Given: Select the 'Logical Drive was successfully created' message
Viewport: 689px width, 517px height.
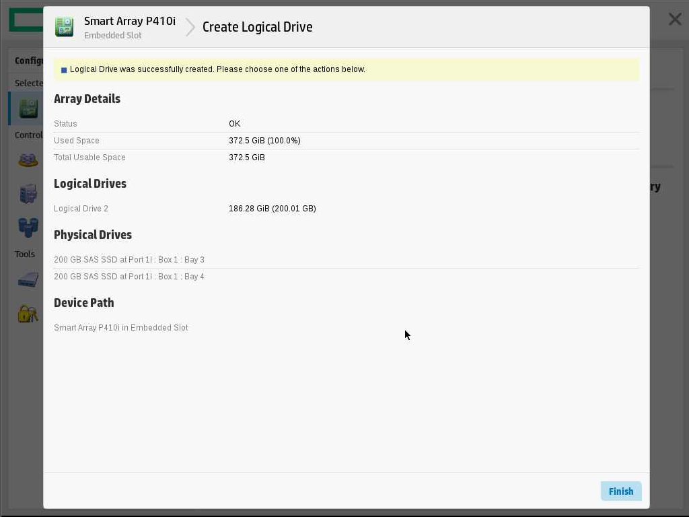Looking at the screenshot, I should 217,69.
